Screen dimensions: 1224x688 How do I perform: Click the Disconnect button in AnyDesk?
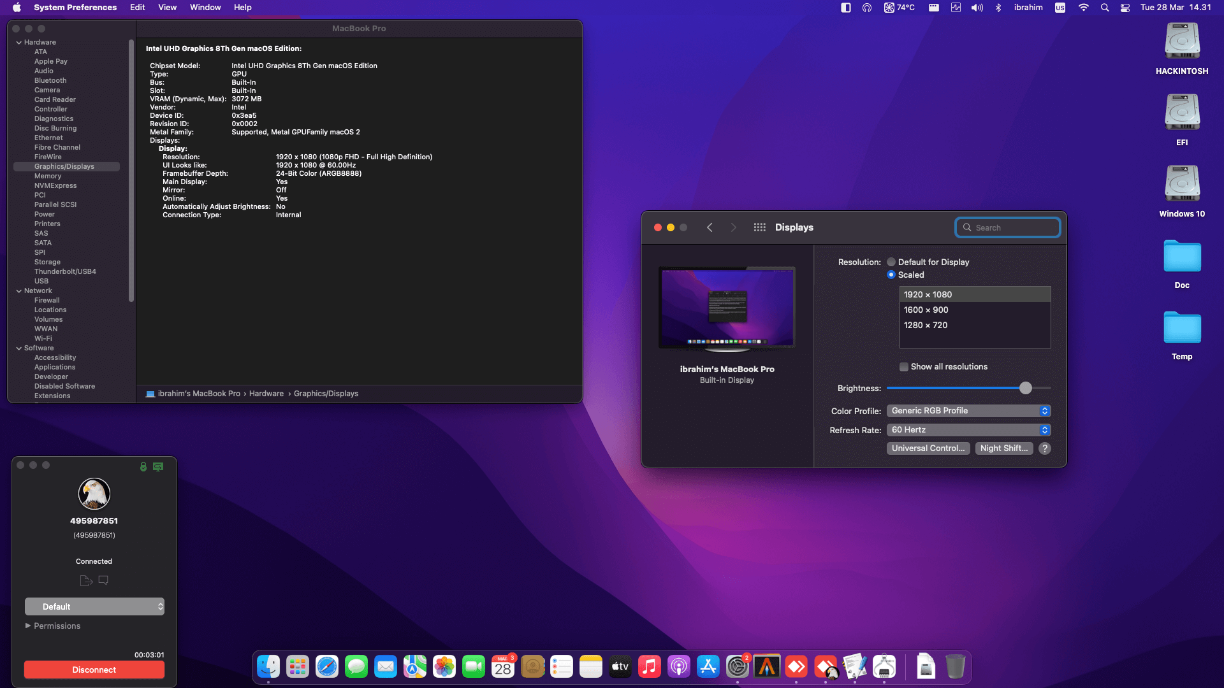pyautogui.click(x=94, y=670)
